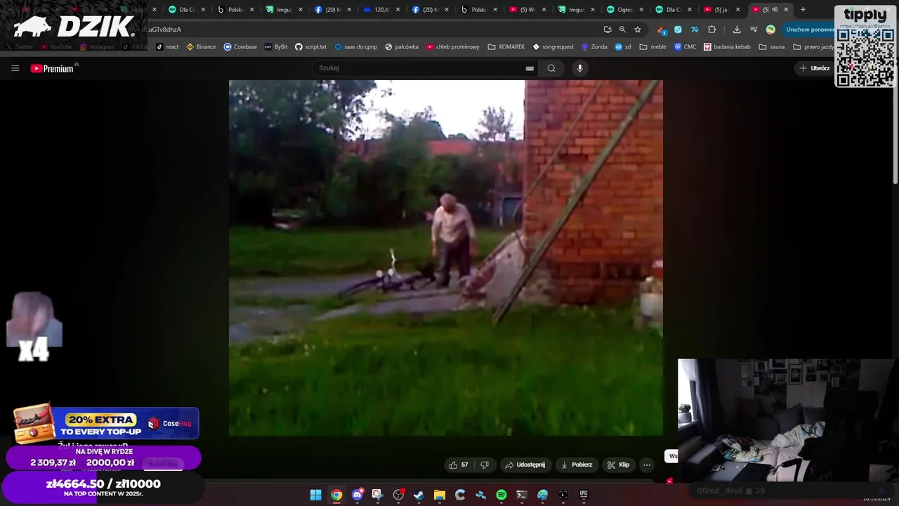This screenshot has width=899, height=506.
Task: Open the Windows Start menu
Action: tap(316, 495)
